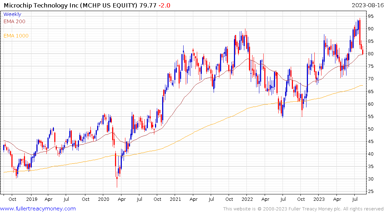The image size is (384, 214).
Task: Click the final Jul x-axis label
Action: pos(355,199)
